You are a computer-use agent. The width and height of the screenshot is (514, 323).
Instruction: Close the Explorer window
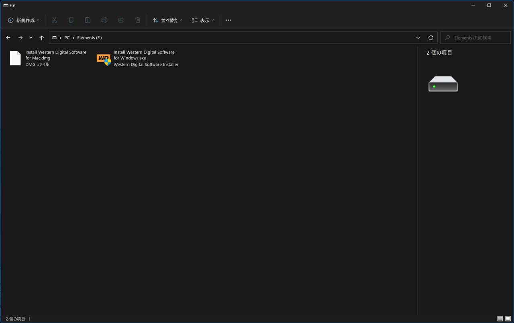pyautogui.click(x=506, y=5)
